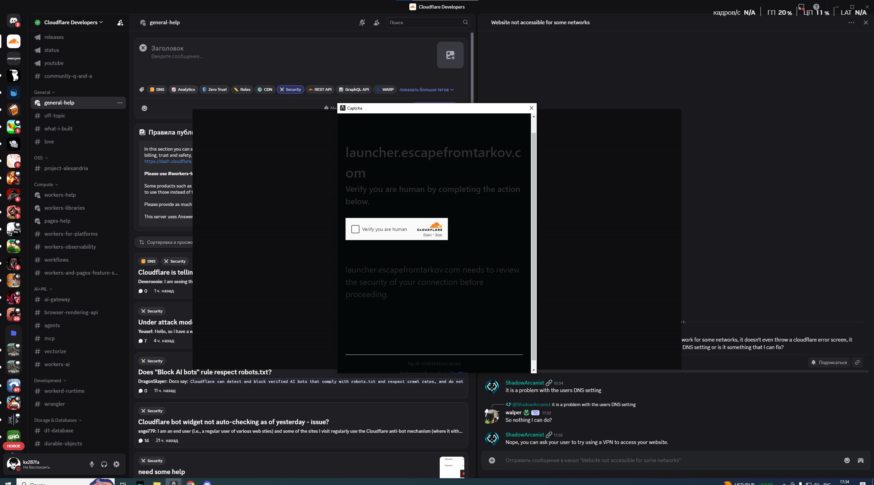Open Cloudflare Privacy link in Captcha window
Image resolution: width=874 pixels, height=485 pixels.
[x=427, y=235]
